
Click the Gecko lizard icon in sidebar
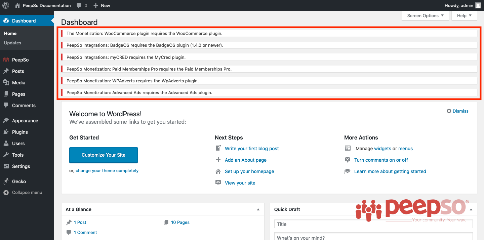pyautogui.click(x=6, y=182)
